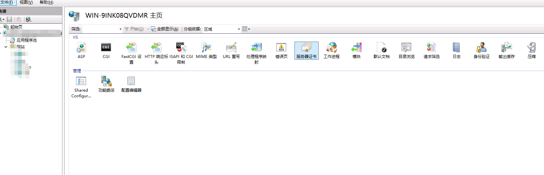Click the 开始(G) filter button
Viewport: 544px width, 175px height.
pos(134,29)
